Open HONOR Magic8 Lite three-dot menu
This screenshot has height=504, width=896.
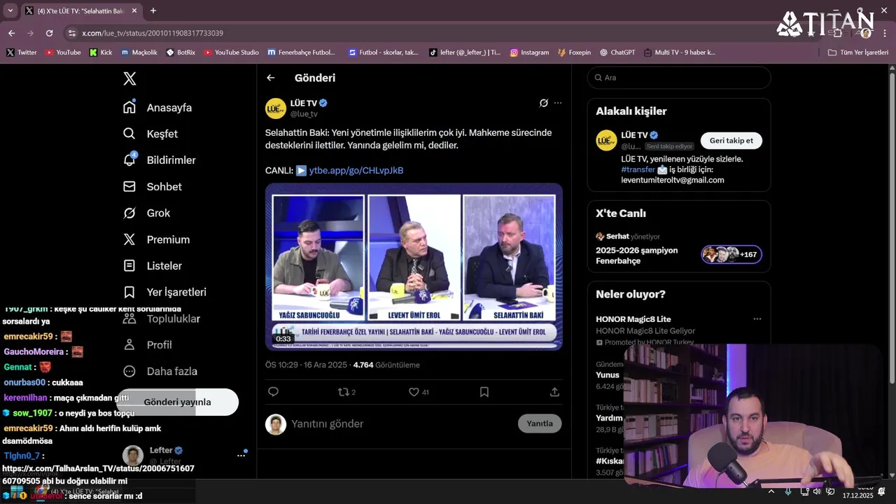point(757,319)
